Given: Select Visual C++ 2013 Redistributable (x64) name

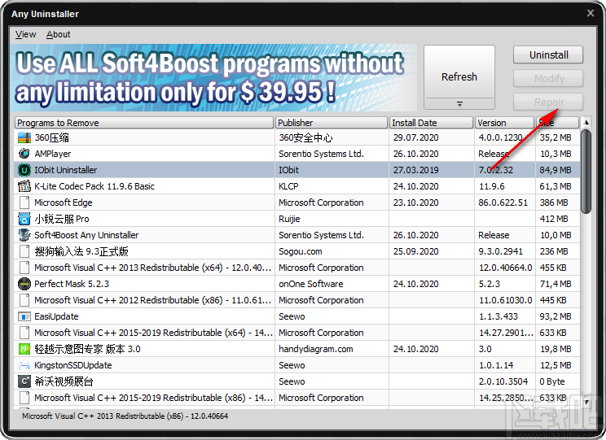Looking at the screenshot, I should pos(152,268).
